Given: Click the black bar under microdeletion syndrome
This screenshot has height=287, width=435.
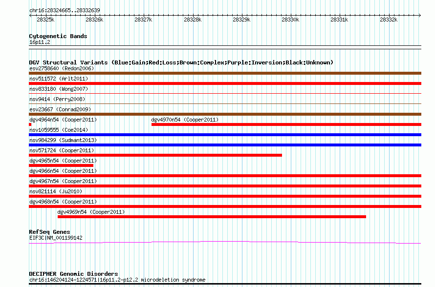Looking at the screenshot, I should click(x=225, y=284).
